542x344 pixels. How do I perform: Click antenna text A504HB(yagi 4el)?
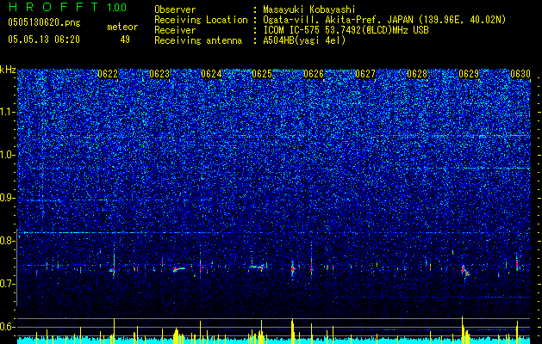point(304,40)
